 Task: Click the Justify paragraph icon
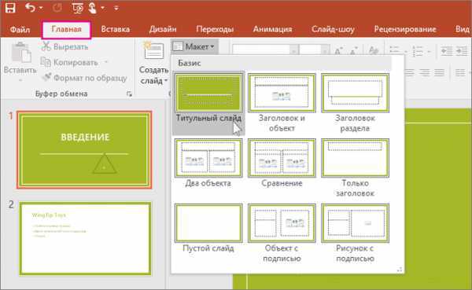[x=439, y=72]
